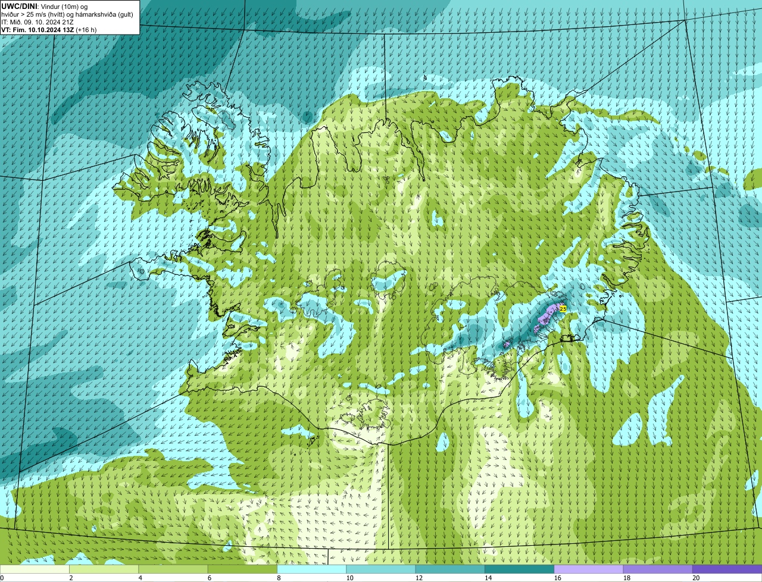
Task: Click legend scale label '14'
Action: point(488,578)
